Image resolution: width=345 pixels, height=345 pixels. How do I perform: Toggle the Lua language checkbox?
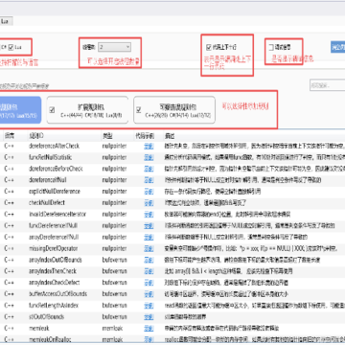point(11,47)
